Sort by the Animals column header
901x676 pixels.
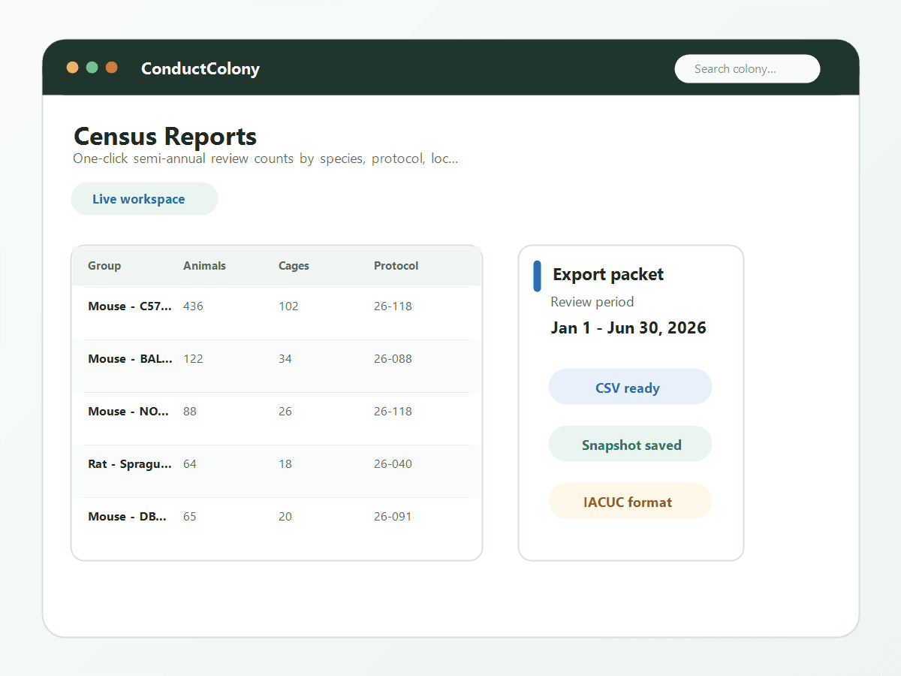[204, 266]
